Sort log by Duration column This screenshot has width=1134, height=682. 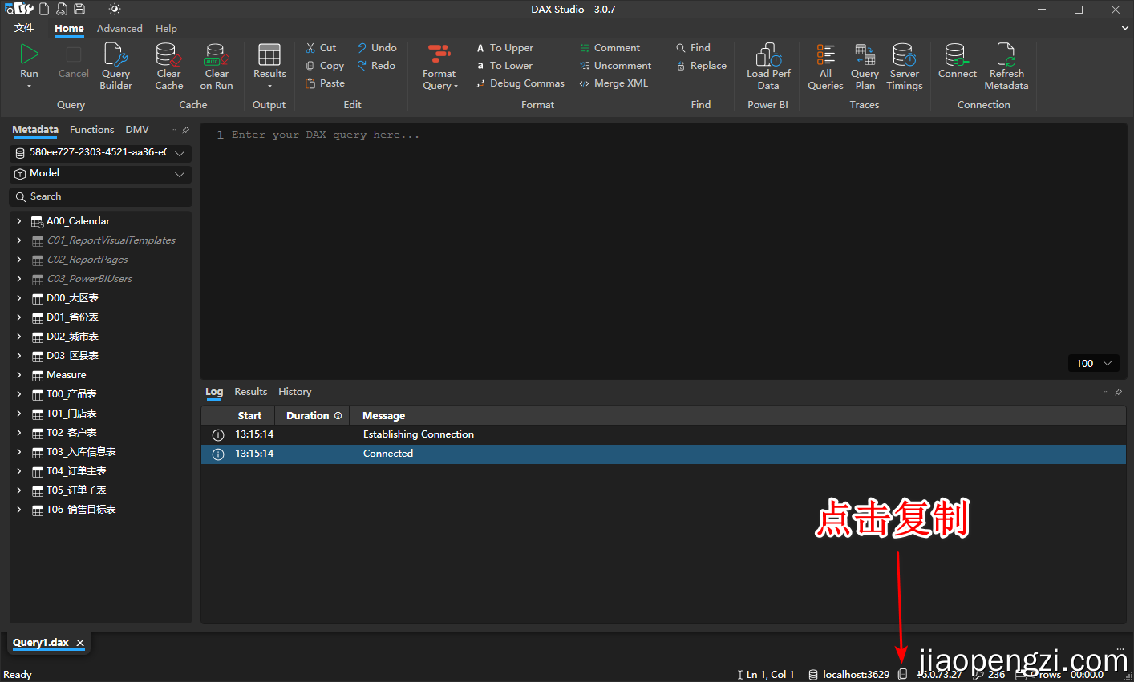pyautogui.click(x=313, y=415)
